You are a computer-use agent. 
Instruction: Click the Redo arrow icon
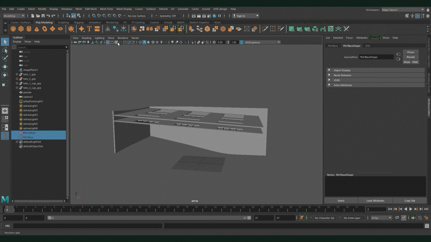pyautogui.click(x=53, y=16)
